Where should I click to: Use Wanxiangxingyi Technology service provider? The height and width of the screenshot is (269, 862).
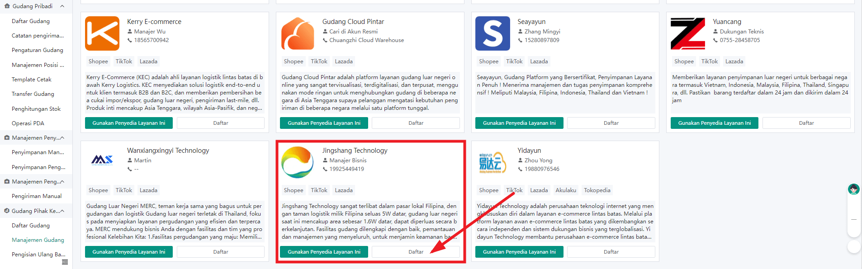pyautogui.click(x=129, y=252)
